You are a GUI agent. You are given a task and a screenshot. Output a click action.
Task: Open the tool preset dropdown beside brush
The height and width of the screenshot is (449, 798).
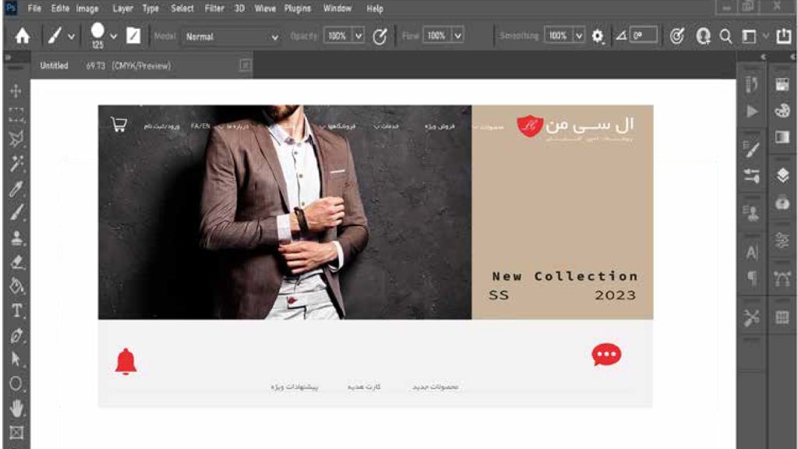coord(71,36)
